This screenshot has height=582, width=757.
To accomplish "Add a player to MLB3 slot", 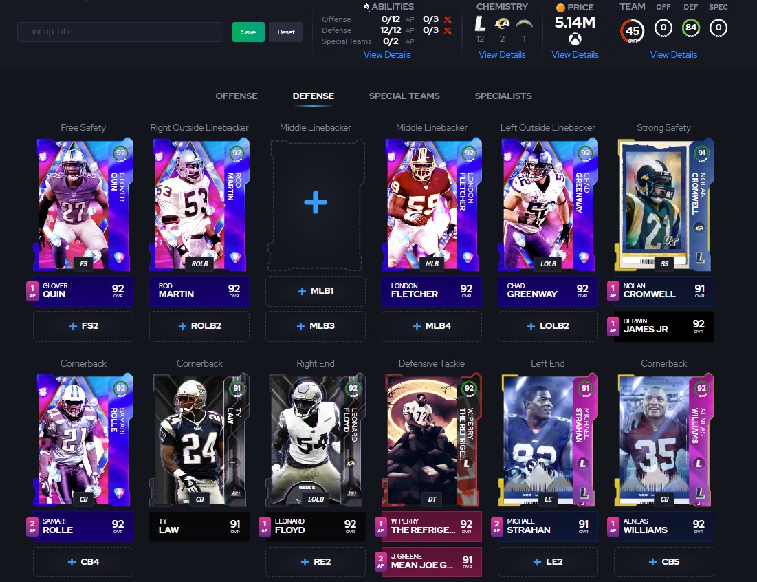I will (316, 326).
